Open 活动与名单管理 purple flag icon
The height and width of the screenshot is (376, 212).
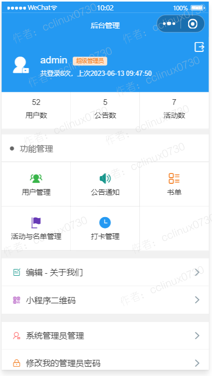[36, 222]
